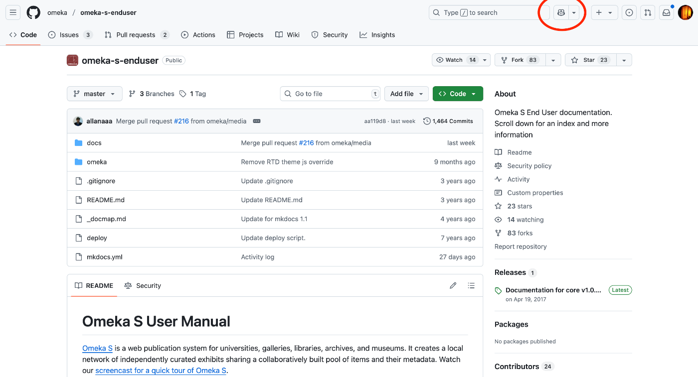Click the Fork button
Image resolution: width=698 pixels, height=377 pixels.
pyautogui.click(x=520, y=60)
